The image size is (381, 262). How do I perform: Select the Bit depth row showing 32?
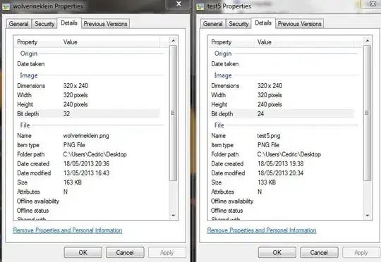[88, 114]
